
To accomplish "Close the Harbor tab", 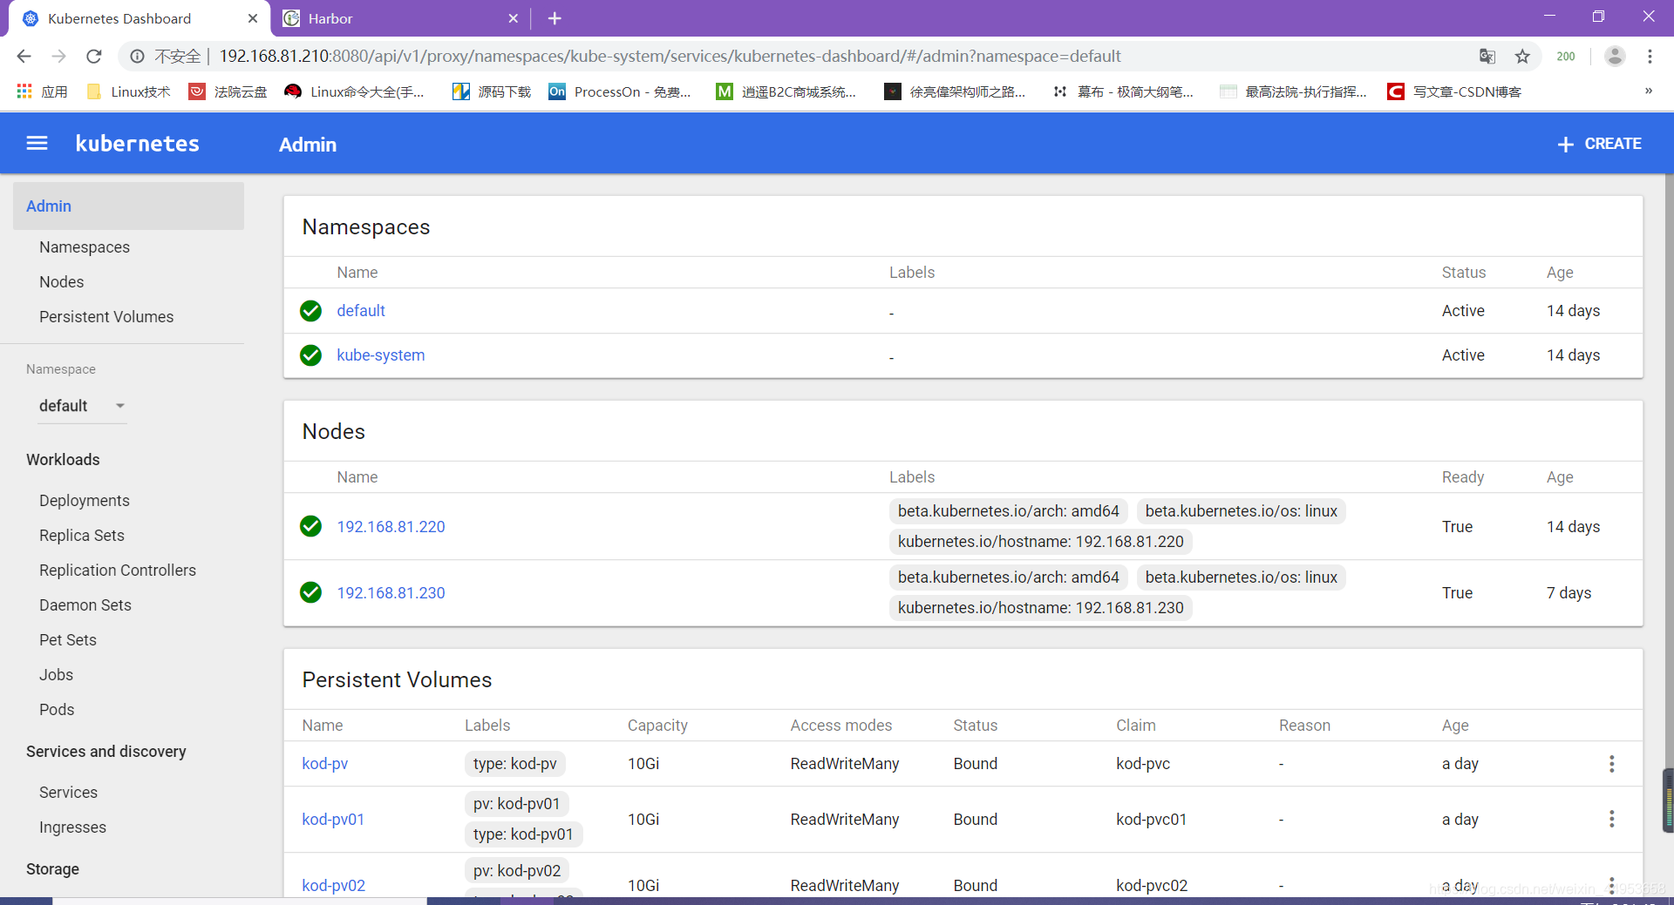I will pos(513,18).
